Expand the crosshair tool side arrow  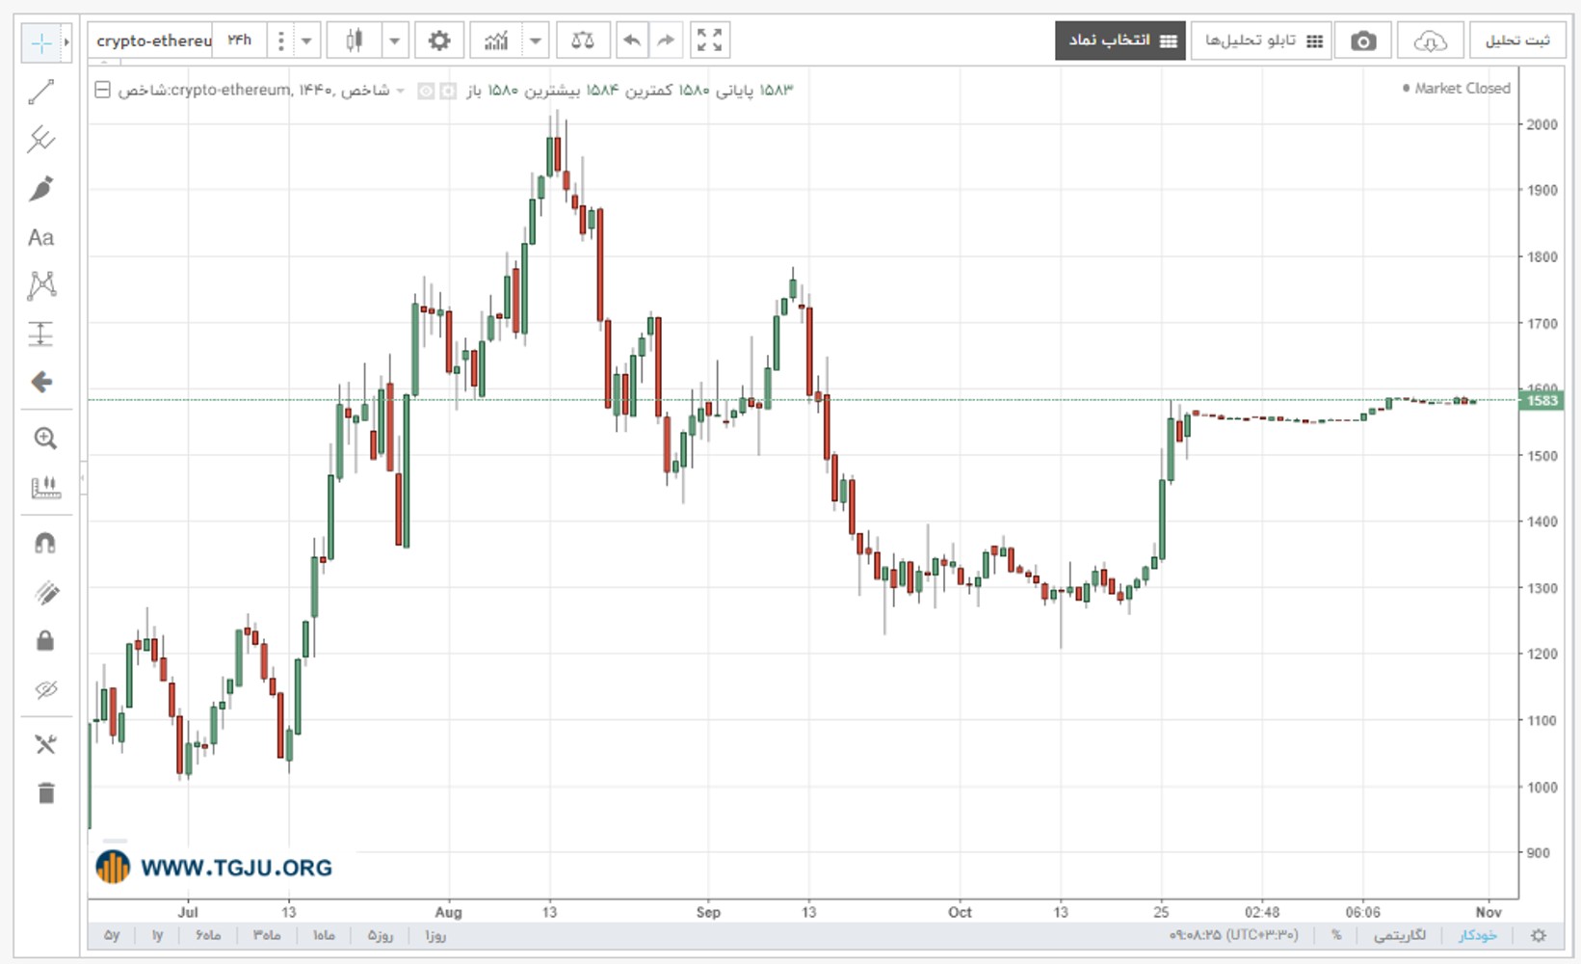tap(66, 42)
